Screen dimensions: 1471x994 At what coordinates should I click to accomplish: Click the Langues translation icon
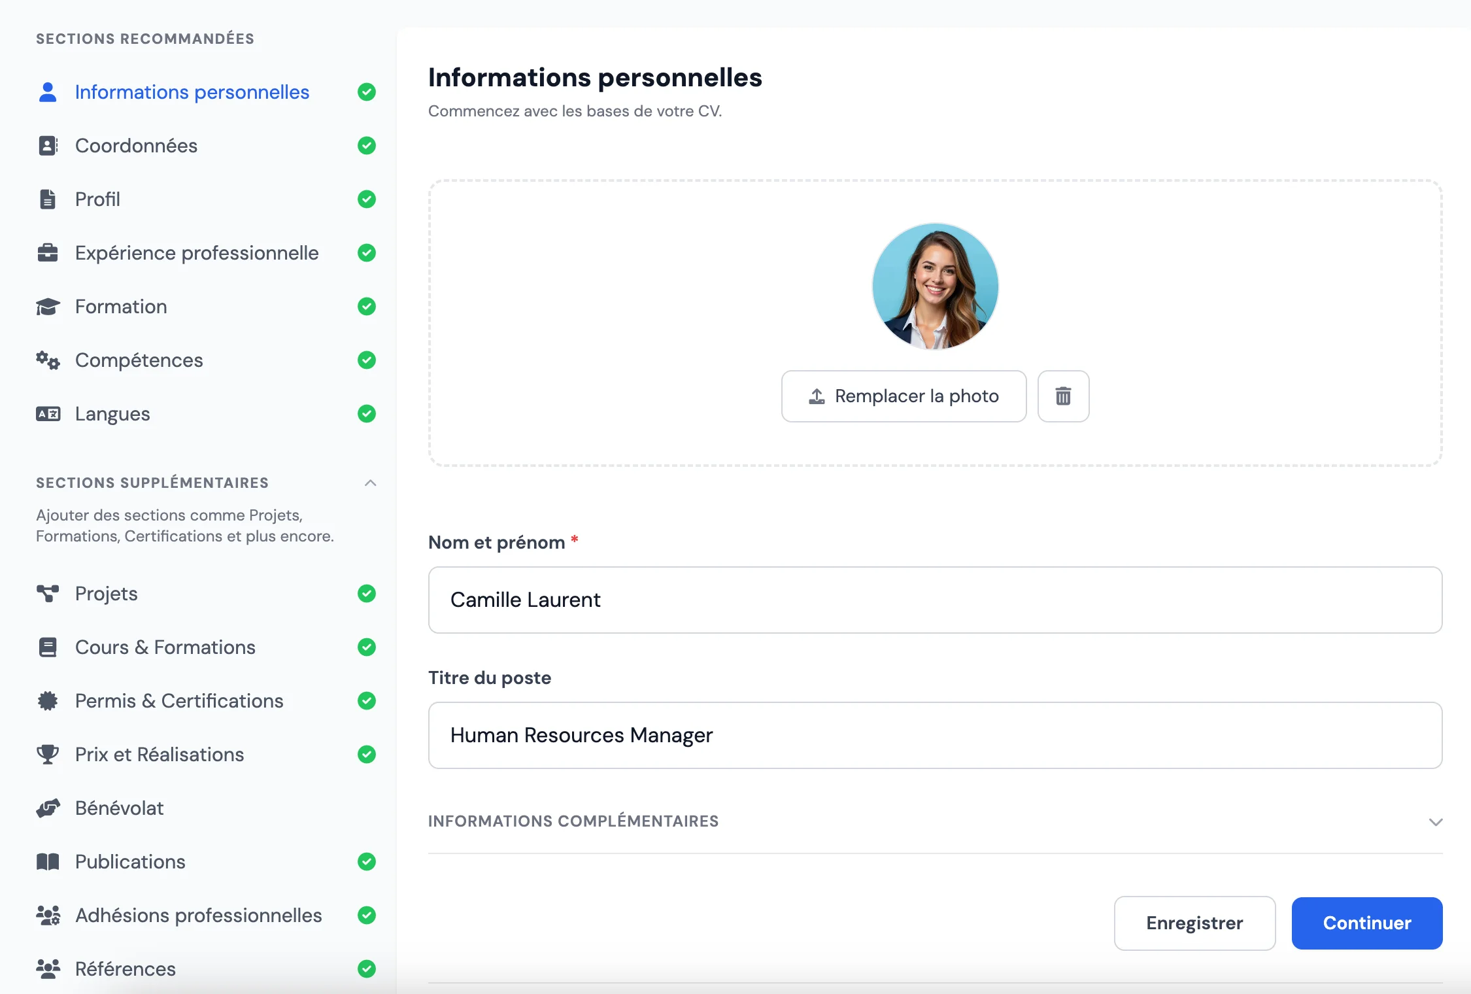click(x=48, y=413)
